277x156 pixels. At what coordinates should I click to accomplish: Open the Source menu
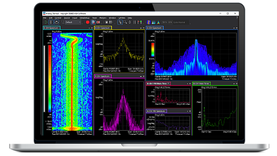click(x=67, y=18)
